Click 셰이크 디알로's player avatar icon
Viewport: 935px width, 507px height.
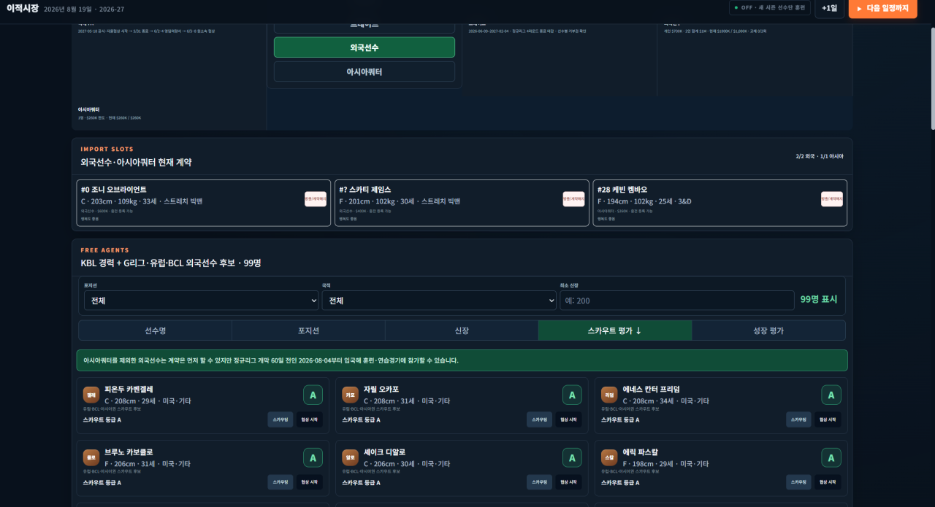pos(351,457)
